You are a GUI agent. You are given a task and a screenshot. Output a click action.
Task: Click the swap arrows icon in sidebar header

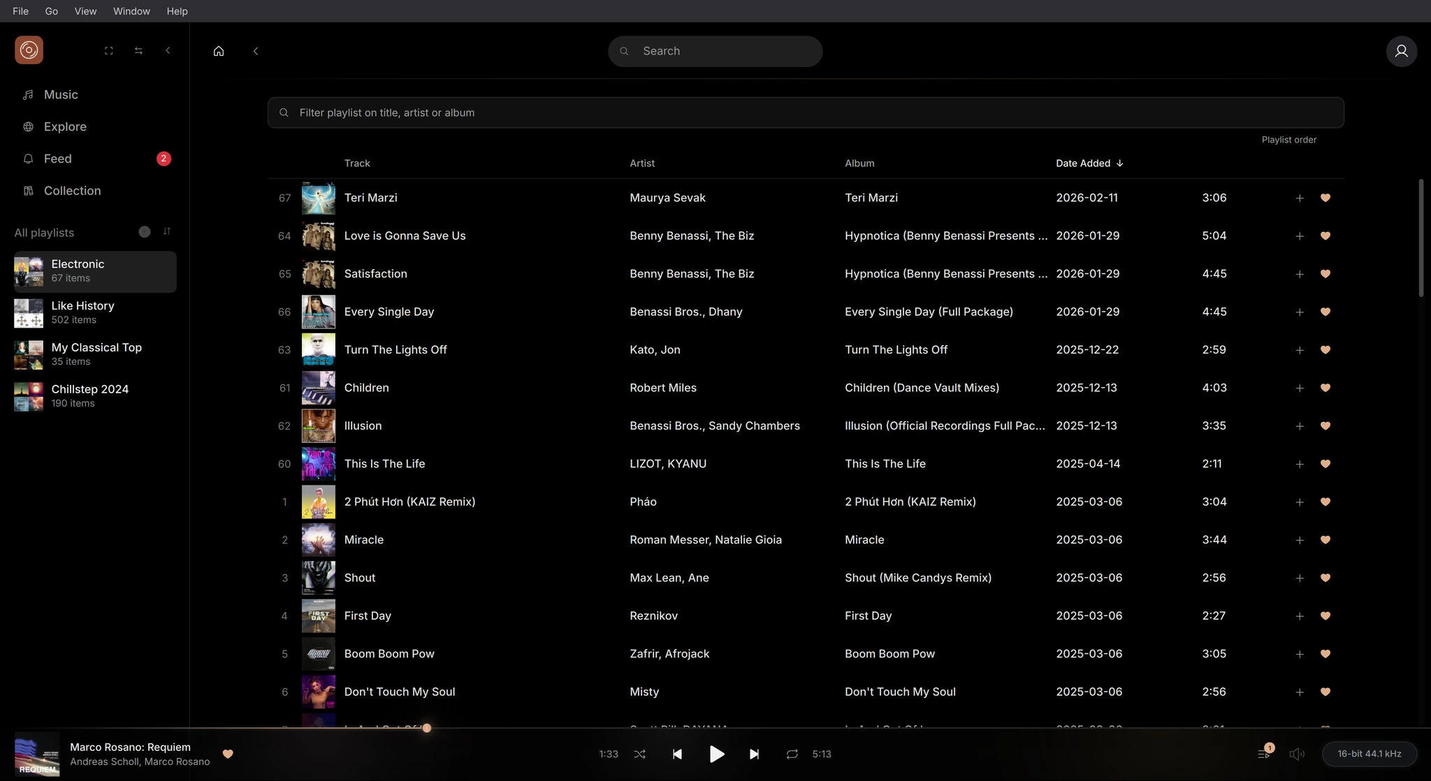coord(138,51)
